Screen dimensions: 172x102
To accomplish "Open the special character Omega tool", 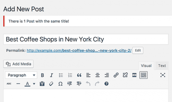I will coord(60,84).
